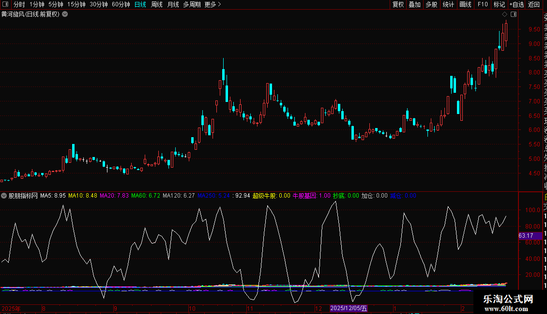Select the 日线 daily chart
The width and height of the screenshot is (547, 314).
[140, 4]
